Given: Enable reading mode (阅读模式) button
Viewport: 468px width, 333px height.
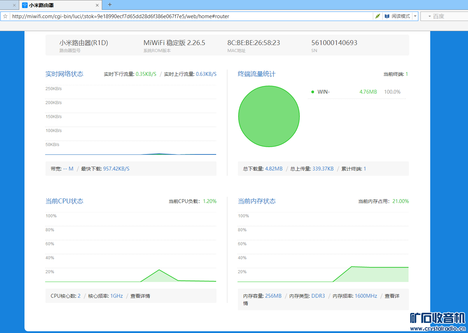Looking at the screenshot, I should [397, 16].
